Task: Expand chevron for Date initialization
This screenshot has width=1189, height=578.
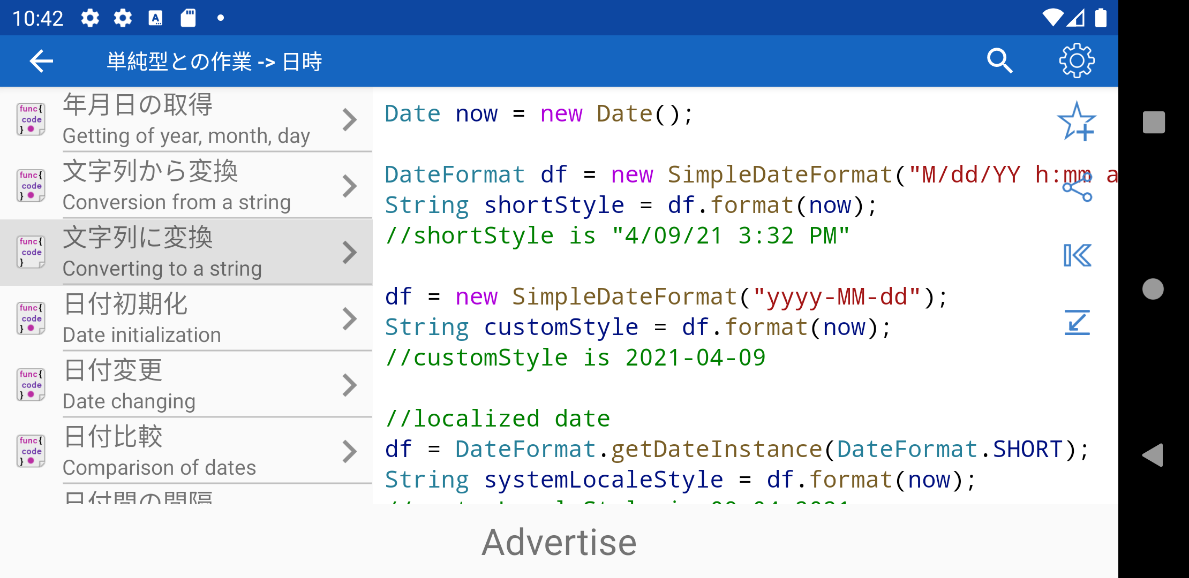Action: click(x=350, y=319)
